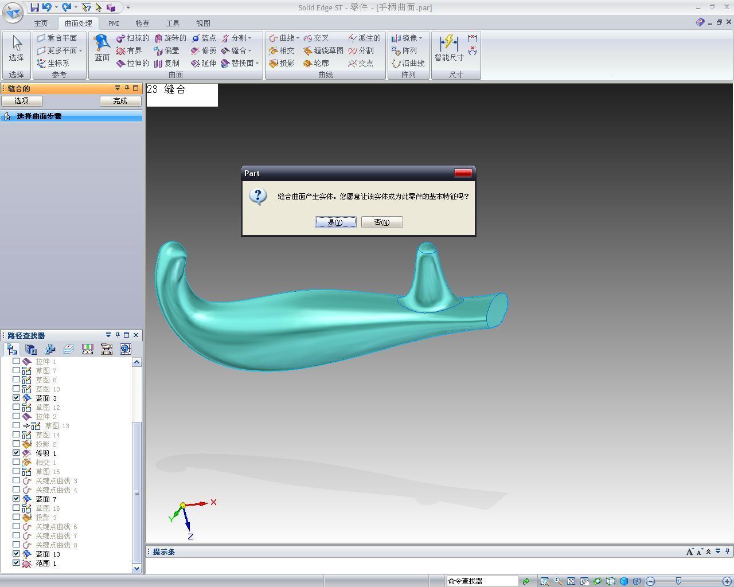Open the 分割 surface dropdown arrow

pos(249,38)
